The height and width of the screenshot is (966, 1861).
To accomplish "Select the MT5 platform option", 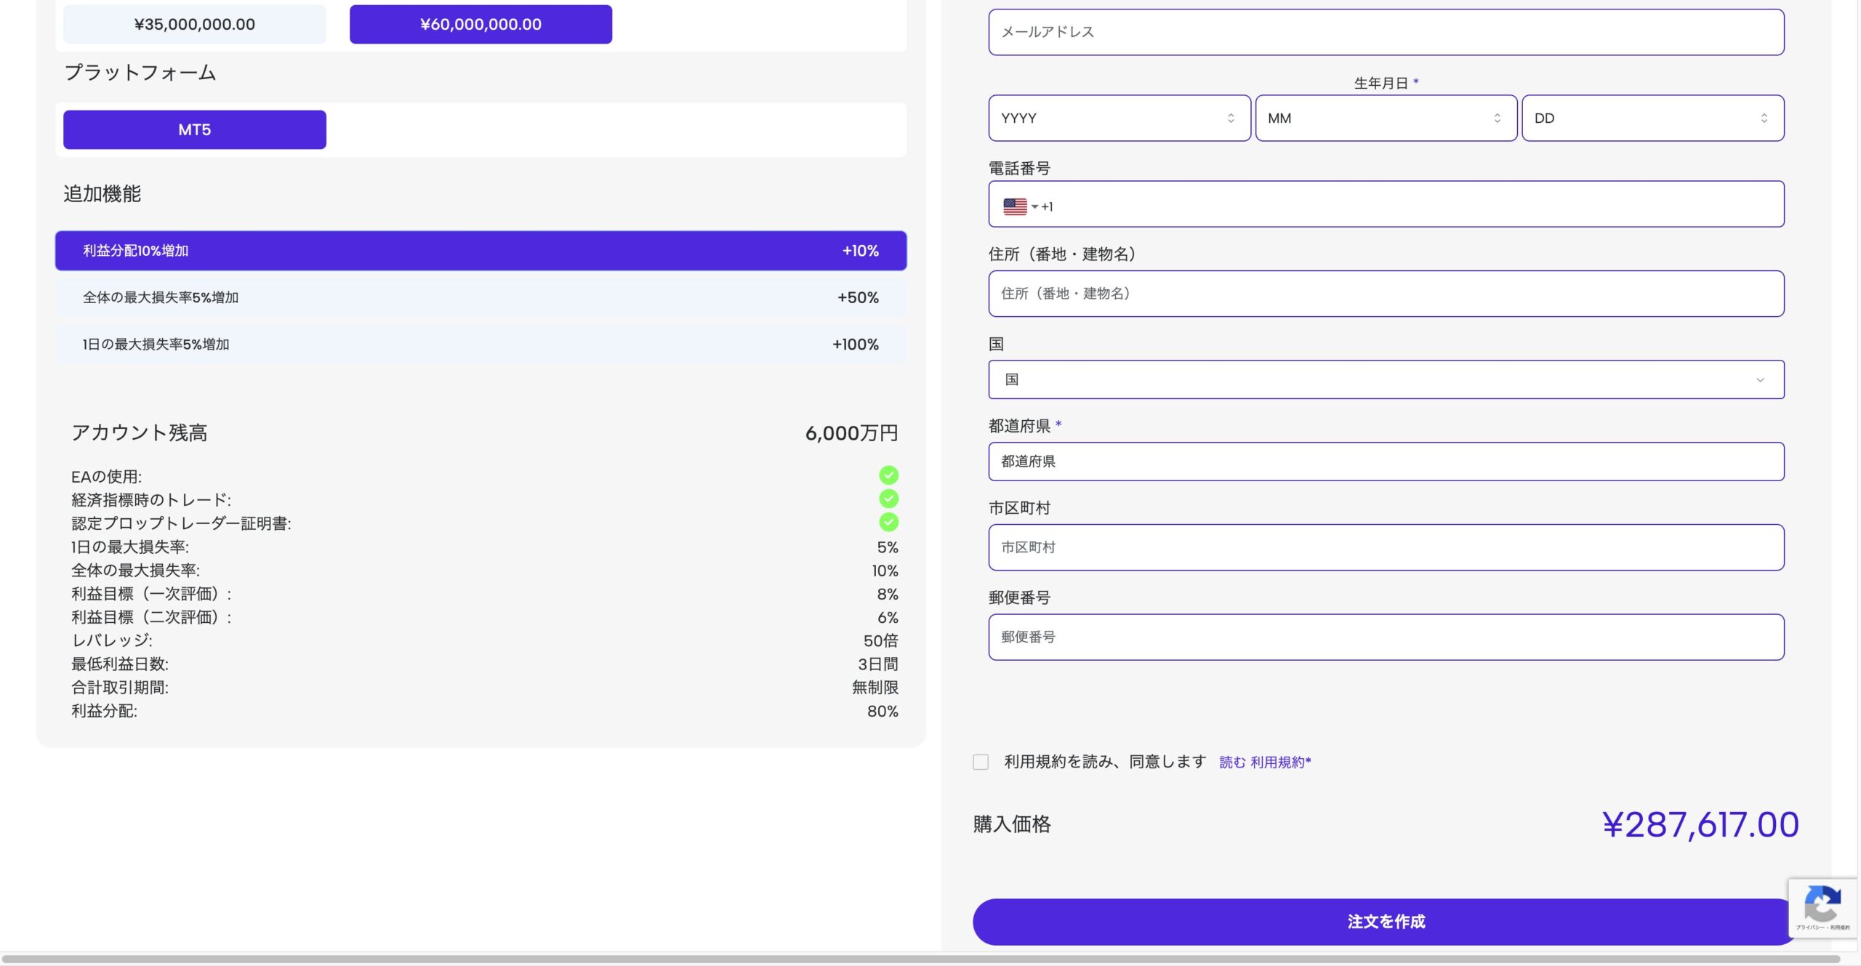I will tap(195, 129).
